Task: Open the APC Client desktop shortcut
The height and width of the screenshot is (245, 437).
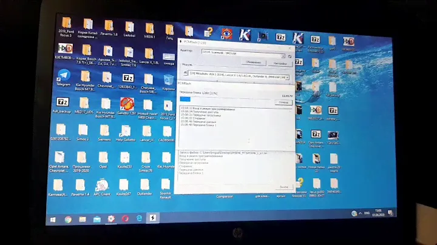Action: pos(101,186)
